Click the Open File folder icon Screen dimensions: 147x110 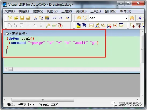point(16,18)
